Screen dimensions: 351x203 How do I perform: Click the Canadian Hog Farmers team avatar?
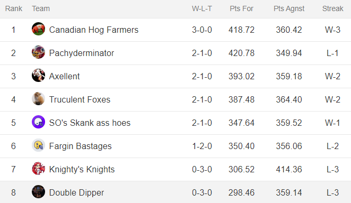(x=38, y=29)
